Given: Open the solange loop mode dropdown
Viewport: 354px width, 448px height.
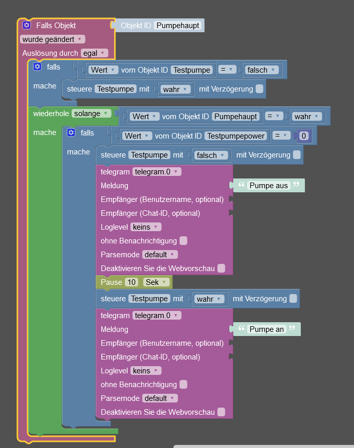Looking at the screenshot, I should (x=91, y=114).
